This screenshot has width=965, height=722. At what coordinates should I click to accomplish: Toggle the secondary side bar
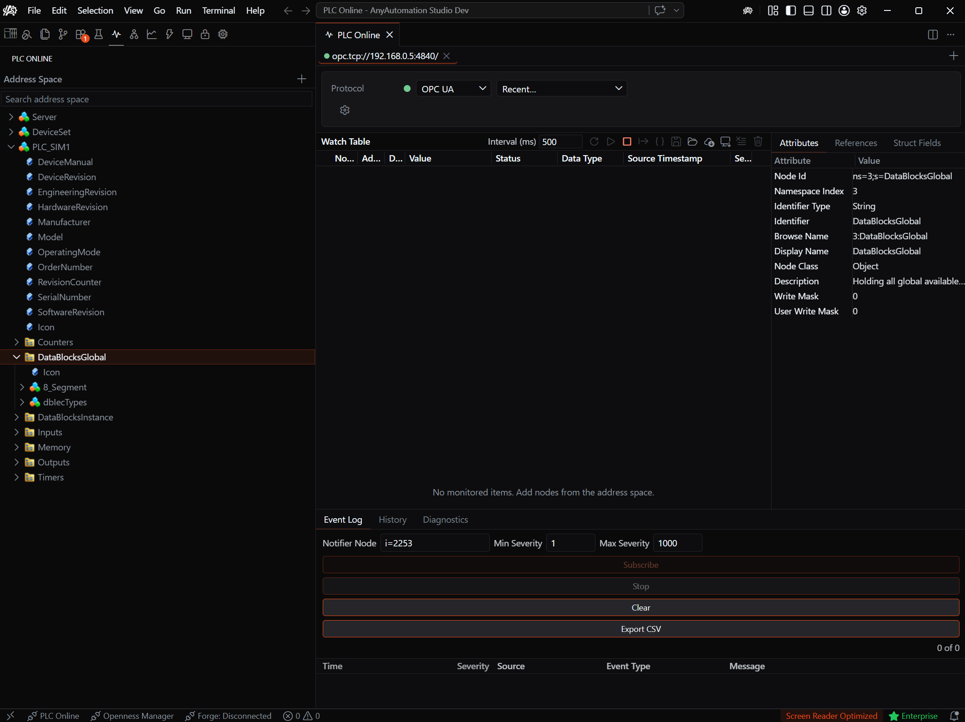826,10
